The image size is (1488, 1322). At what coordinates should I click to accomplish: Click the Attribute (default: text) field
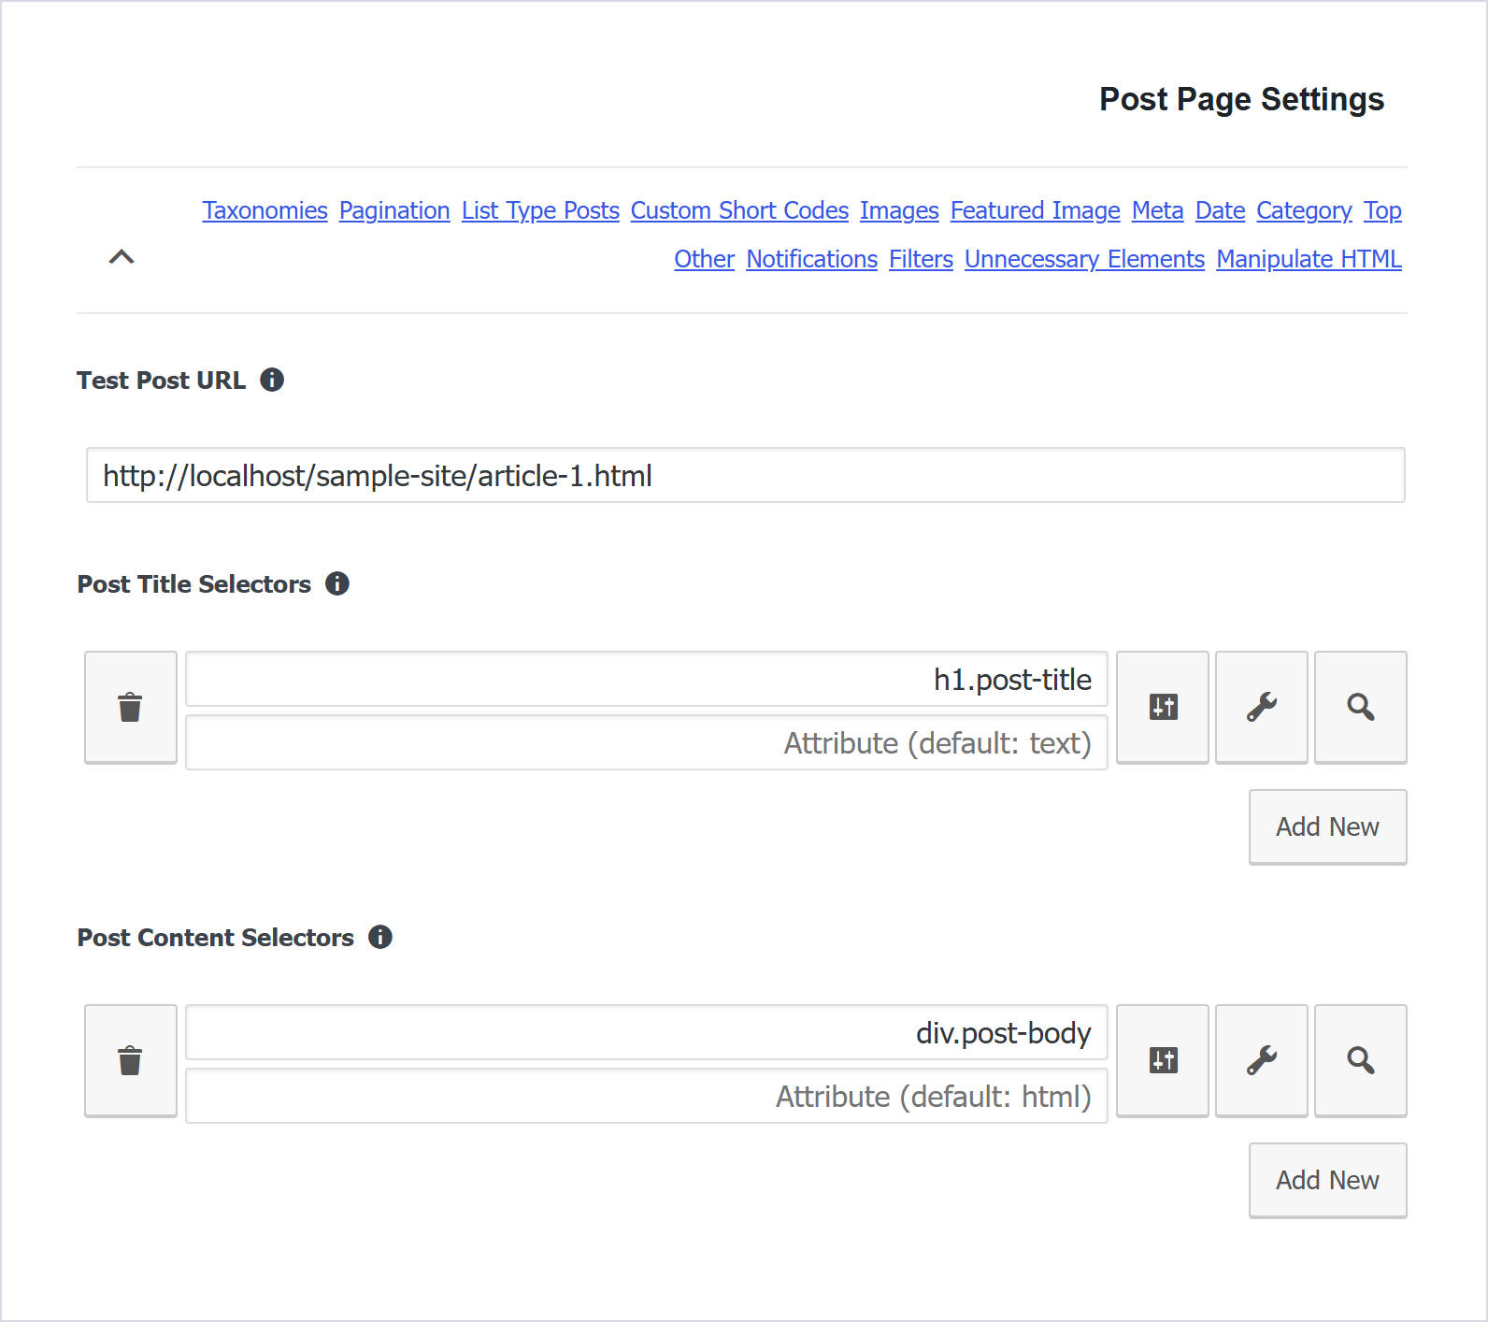click(x=647, y=742)
